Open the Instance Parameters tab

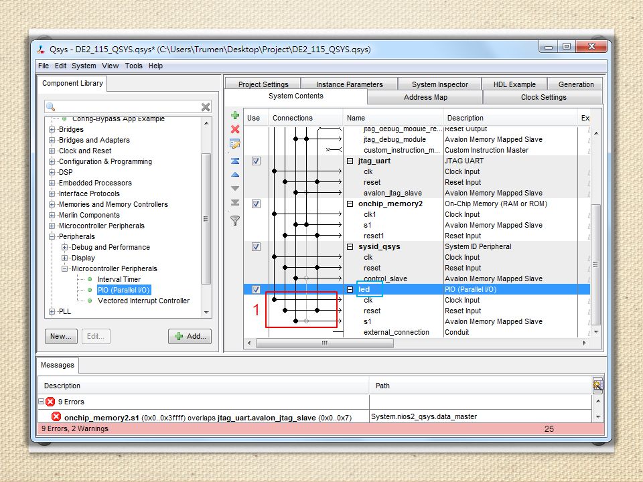(x=350, y=84)
